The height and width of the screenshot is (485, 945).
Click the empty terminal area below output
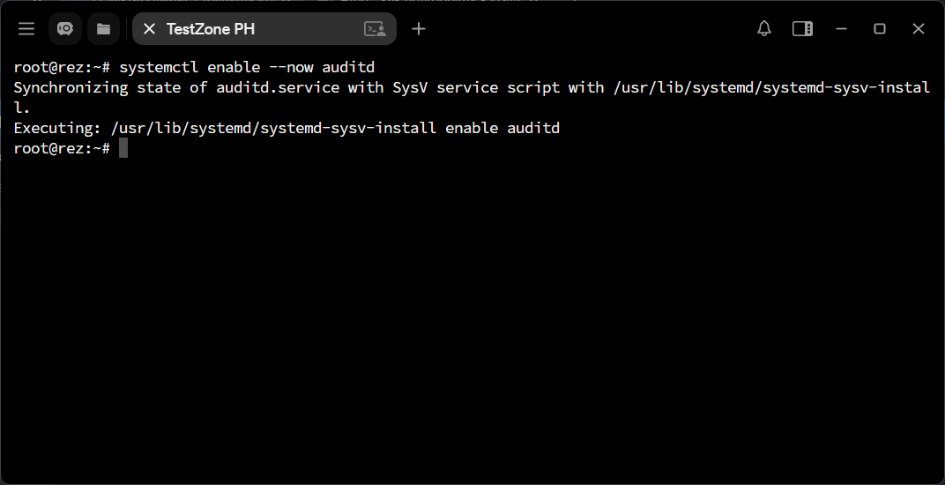point(472,320)
